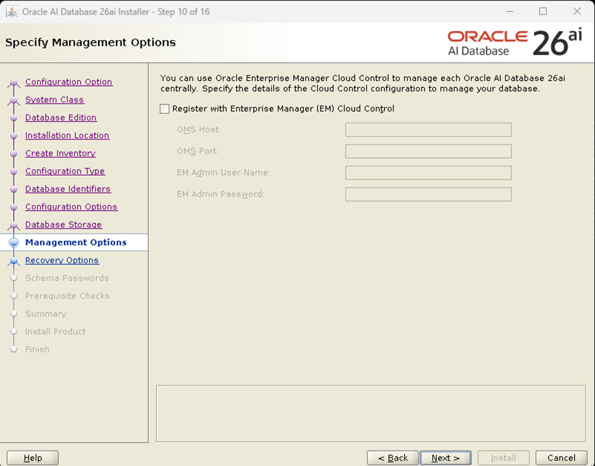Click the Database Storage step node icon

pos(13,225)
